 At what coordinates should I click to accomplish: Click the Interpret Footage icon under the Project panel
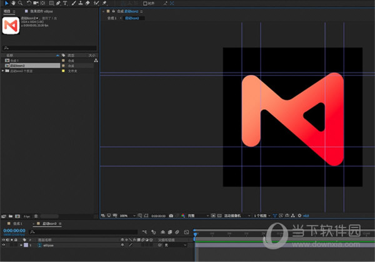(4, 216)
